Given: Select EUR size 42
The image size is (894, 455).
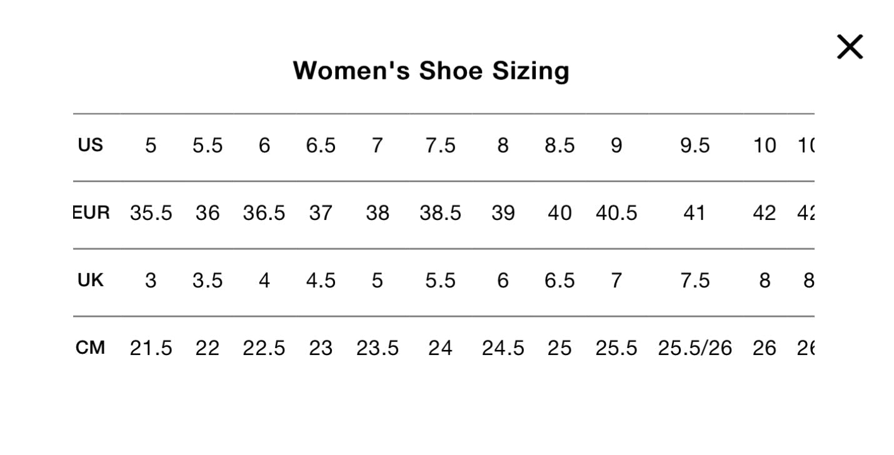Looking at the screenshot, I should tap(764, 212).
